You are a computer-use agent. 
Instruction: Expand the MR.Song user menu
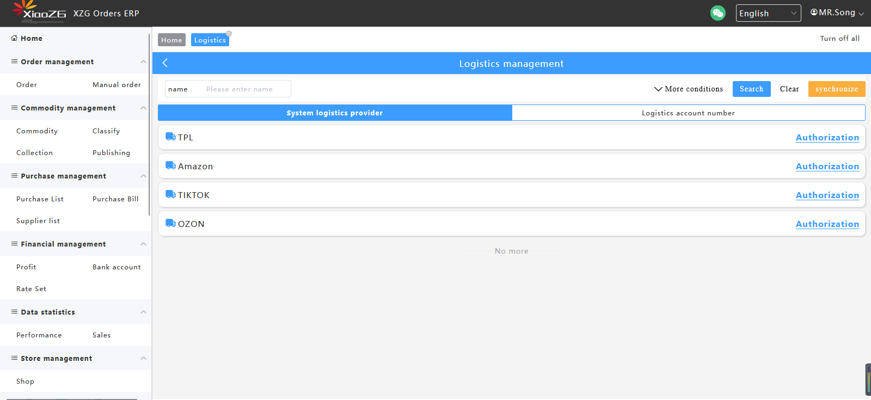tap(837, 13)
